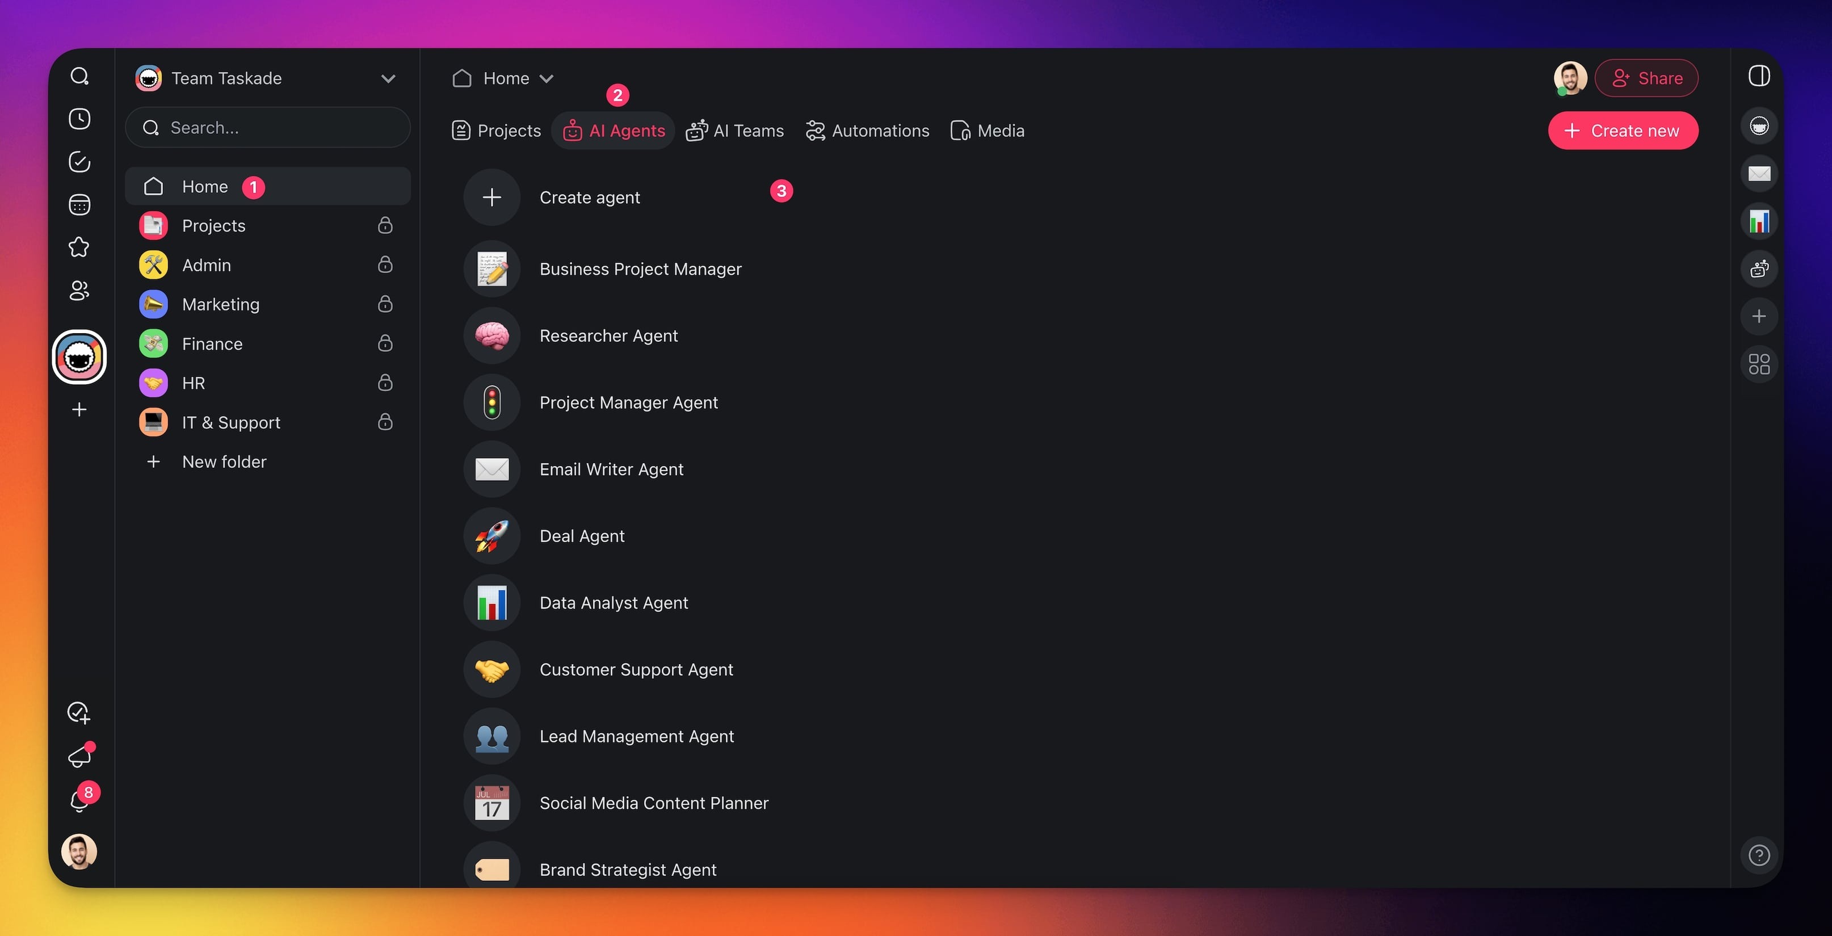Click the Share button
The image size is (1832, 936).
point(1646,78)
